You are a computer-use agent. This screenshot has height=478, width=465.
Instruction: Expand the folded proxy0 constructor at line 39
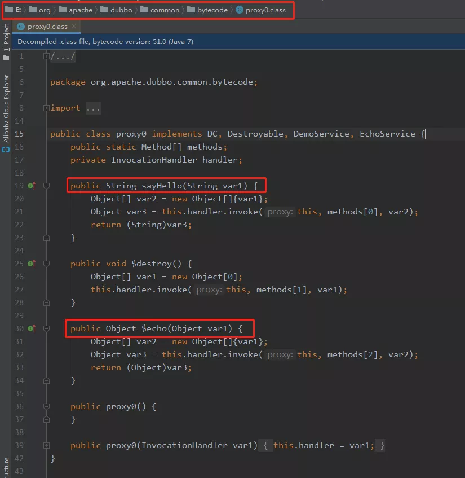click(x=46, y=446)
